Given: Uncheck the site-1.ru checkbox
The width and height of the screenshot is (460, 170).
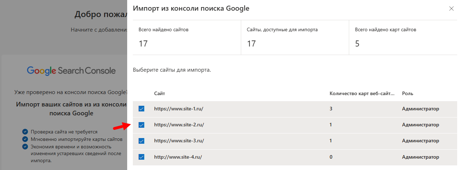Looking at the screenshot, I should [141, 109].
